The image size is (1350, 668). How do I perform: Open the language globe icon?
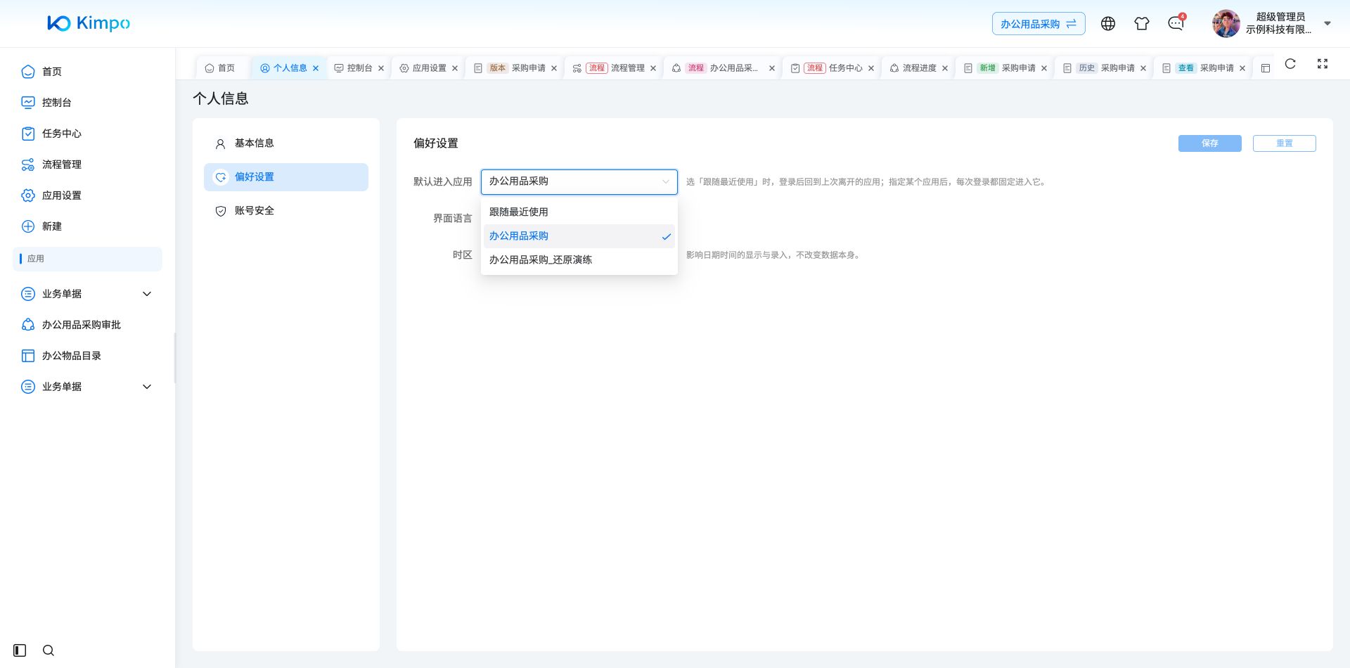click(1108, 24)
